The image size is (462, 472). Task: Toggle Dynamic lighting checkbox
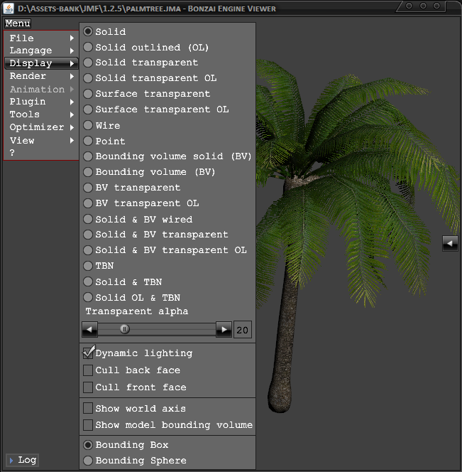pyautogui.click(x=89, y=353)
